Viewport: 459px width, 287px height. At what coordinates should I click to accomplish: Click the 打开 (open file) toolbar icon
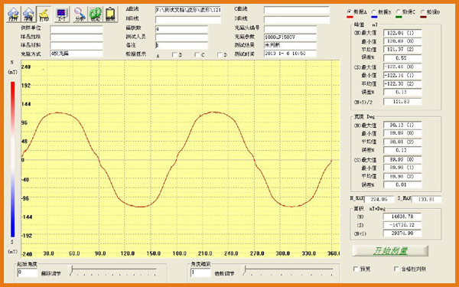[x=14, y=15]
